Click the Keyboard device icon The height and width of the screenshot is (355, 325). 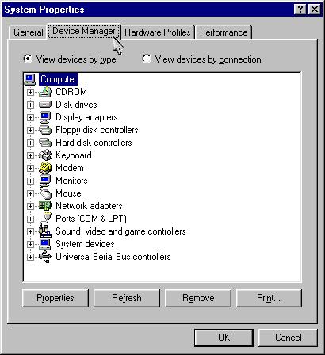click(45, 155)
